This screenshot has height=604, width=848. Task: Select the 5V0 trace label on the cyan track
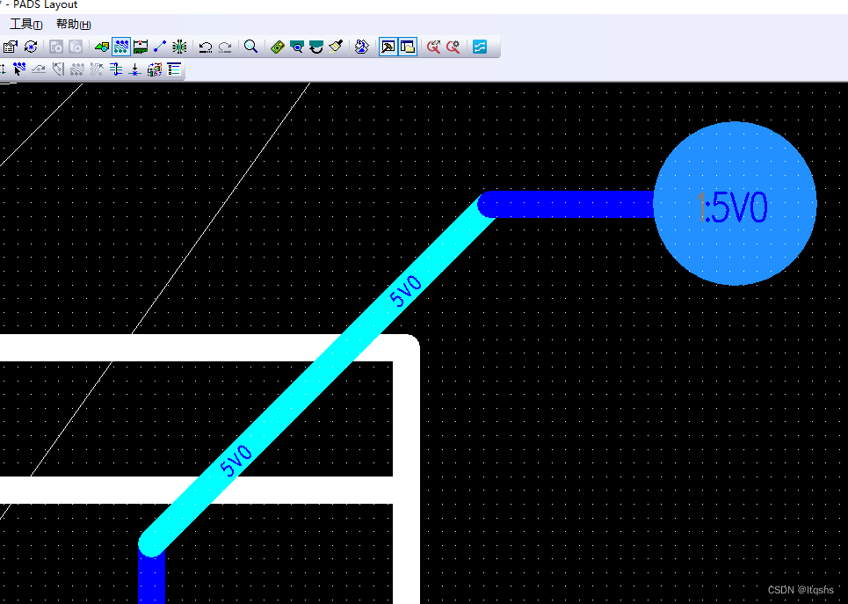407,286
